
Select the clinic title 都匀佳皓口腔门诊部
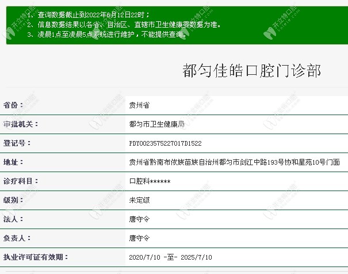coord(252,71)
